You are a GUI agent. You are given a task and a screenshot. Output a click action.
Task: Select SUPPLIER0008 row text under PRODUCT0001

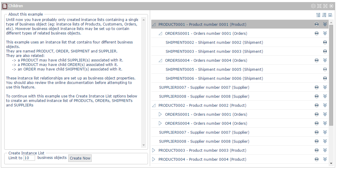pos(204,97)
